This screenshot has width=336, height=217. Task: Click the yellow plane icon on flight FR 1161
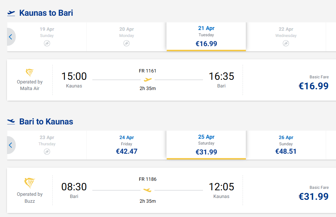(148, 79)
